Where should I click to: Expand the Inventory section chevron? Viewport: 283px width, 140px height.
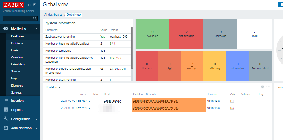36,101
